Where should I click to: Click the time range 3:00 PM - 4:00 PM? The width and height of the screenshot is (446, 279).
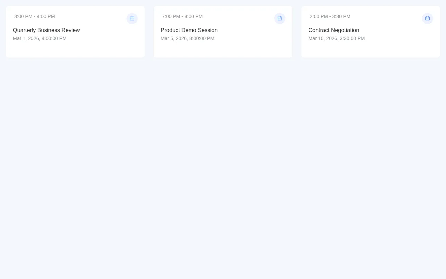click(x=34, y=16)
